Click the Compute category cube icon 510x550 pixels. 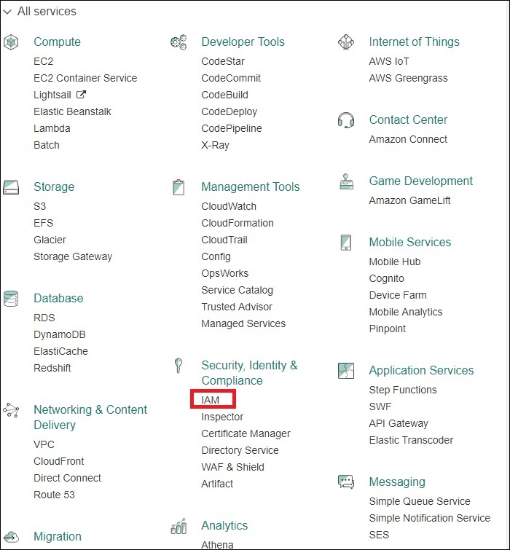(11, 42)
